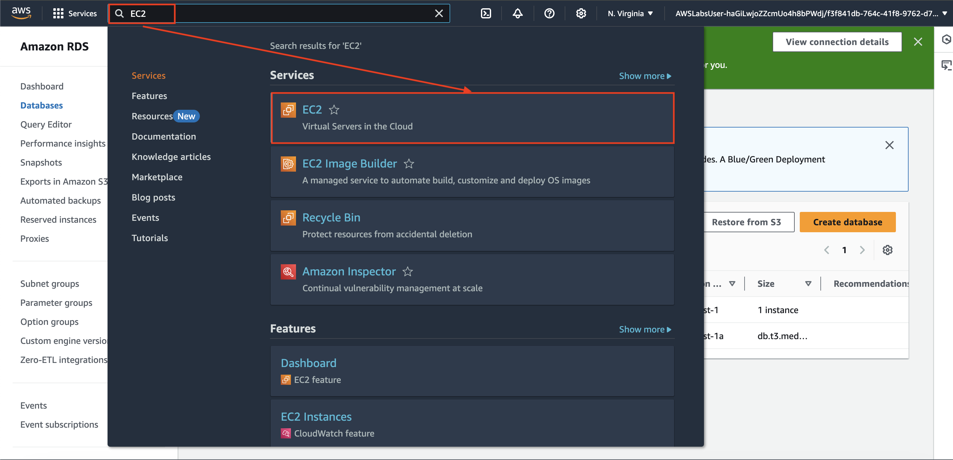
Task: Clear the EC2 search text
Action: [x=439, y=14]
